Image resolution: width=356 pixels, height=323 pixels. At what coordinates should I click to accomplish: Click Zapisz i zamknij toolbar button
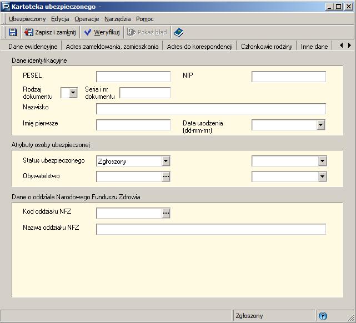(50, 32)
